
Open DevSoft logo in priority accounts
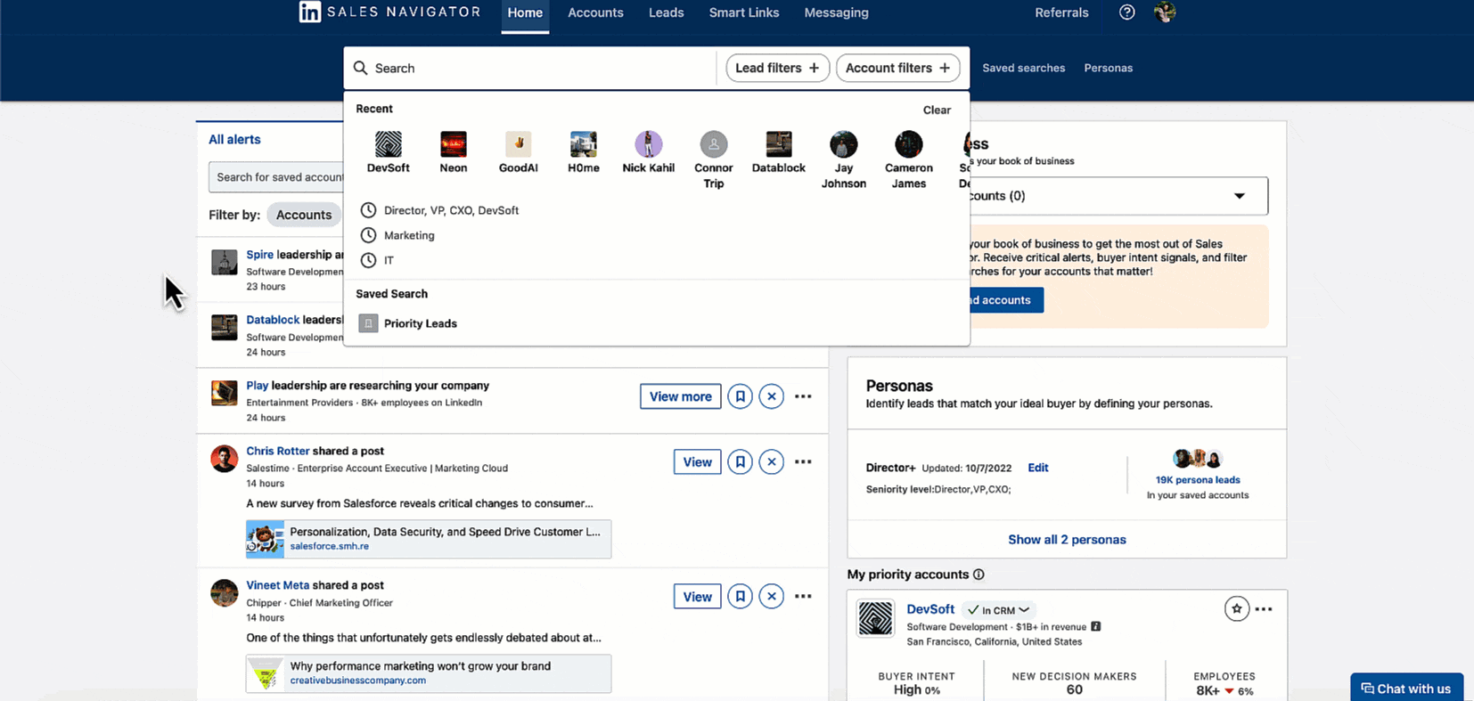click(x=875, y=618)
